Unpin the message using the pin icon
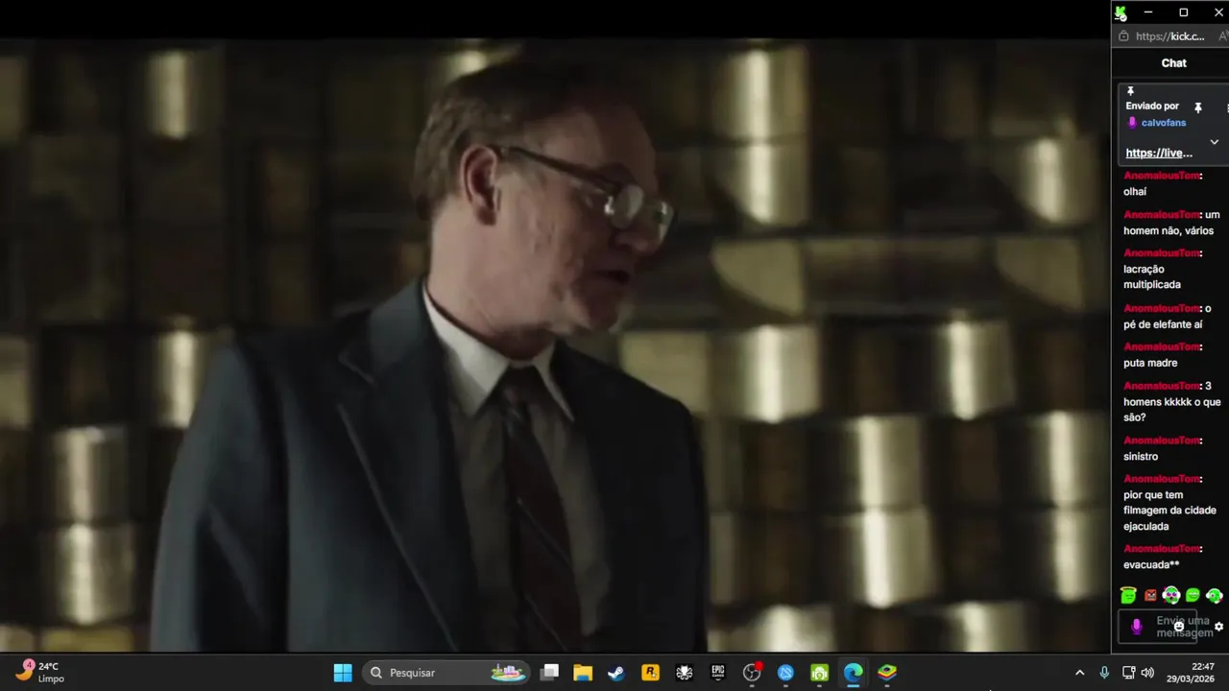The height and width of the screenshot is (691, 1229). [1197, 107]
